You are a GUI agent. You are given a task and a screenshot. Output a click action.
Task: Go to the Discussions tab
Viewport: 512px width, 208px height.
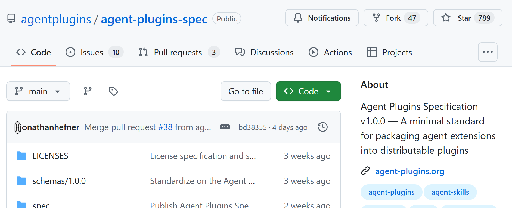(264, 52)
